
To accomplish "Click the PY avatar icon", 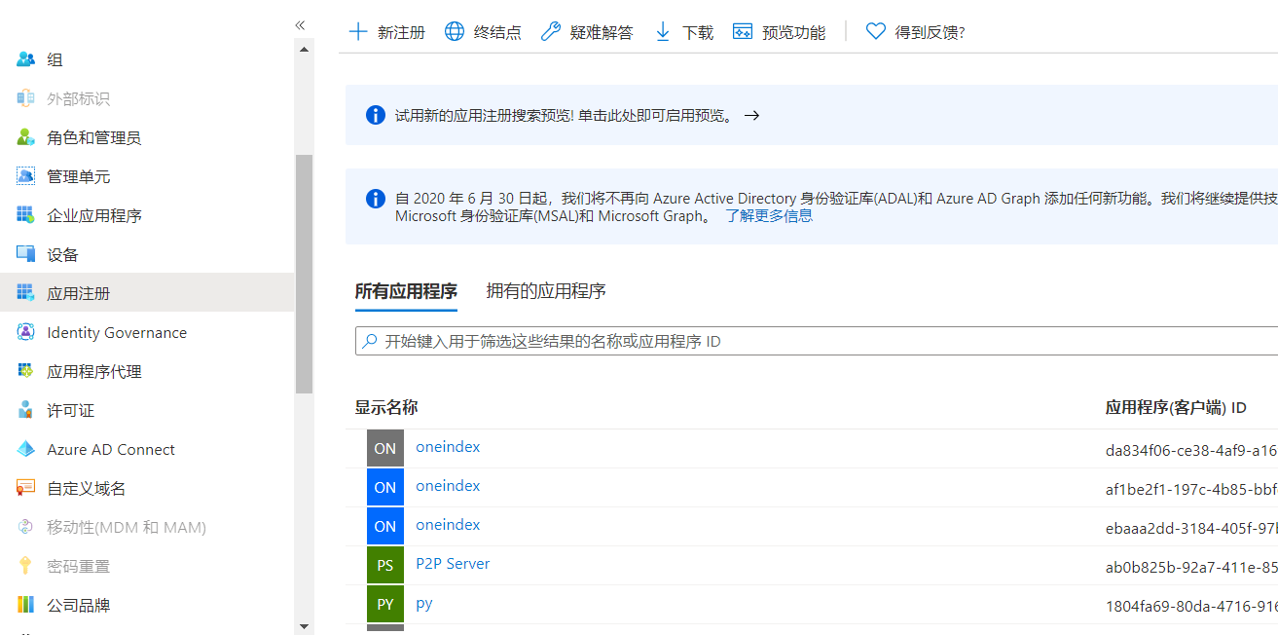I will [385, 604].
